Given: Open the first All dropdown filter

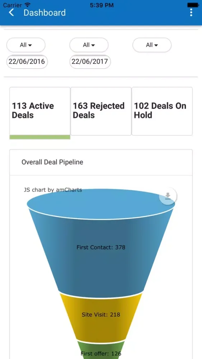Looking at the screenshot, I should pyautogui.click(x=26, y=45).
